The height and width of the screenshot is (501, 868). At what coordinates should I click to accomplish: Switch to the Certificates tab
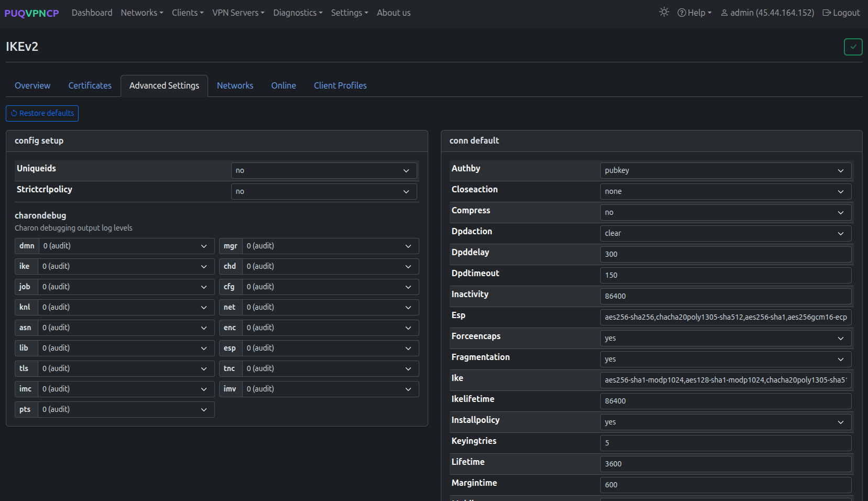pos(90,85)
